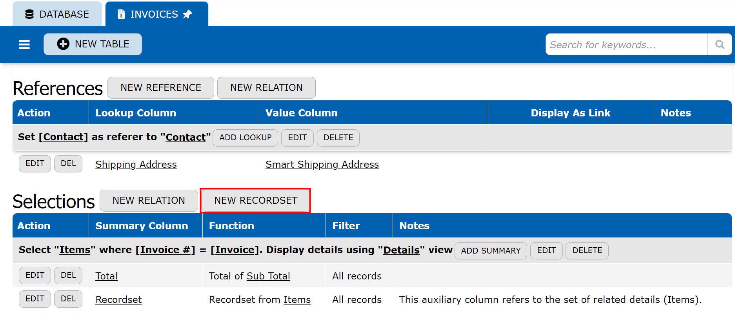Viewport: 735px width, 319px height.
Task: Open the Shipping Address link
Action: [136, 165]
